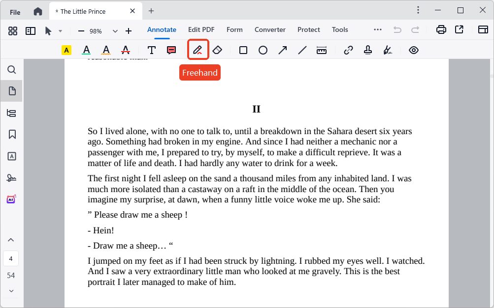
Task: Select the Freehand drawing tool
Action: coord(197,50)
